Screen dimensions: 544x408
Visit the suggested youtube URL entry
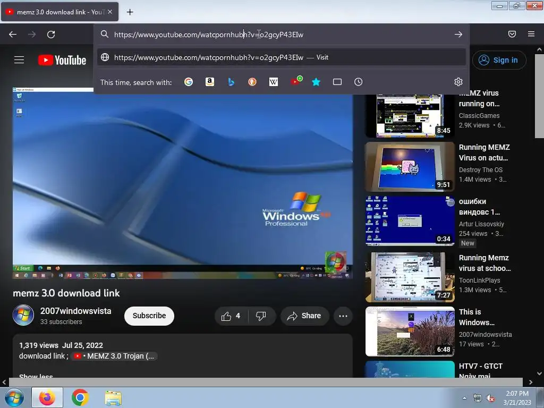[x=282, y=57]
